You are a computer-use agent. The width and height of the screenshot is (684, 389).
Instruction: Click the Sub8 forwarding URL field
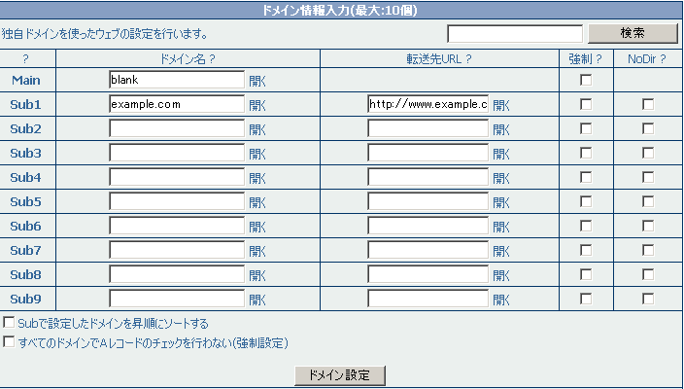[x=427, y=274]
